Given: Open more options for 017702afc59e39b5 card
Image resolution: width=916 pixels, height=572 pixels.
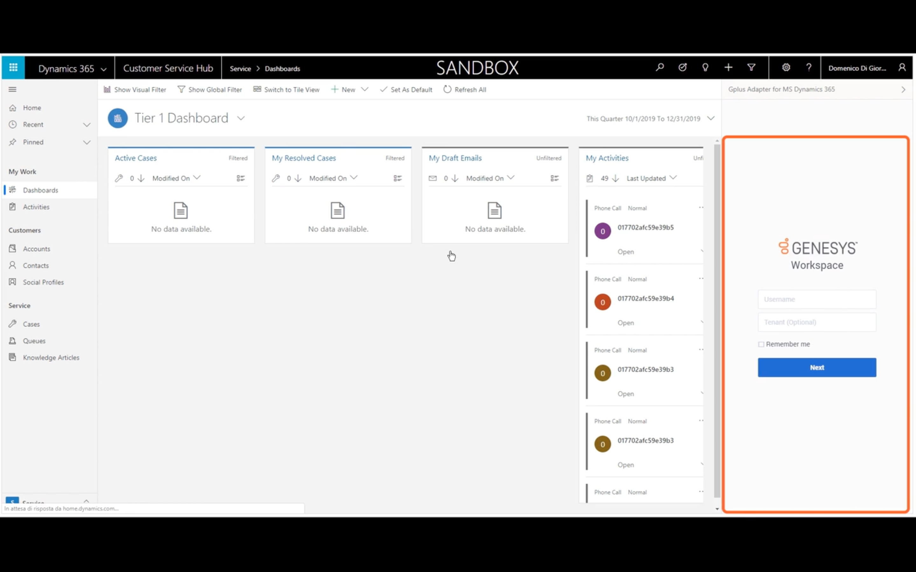Looking at the screenshot, I should tap(701, 207).
